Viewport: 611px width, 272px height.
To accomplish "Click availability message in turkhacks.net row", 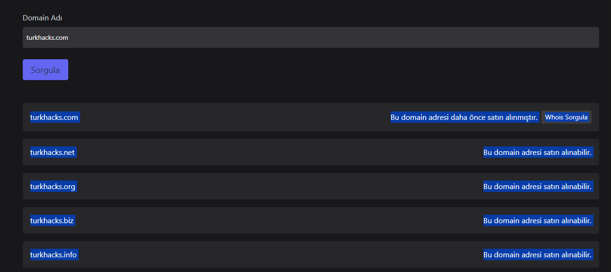I will (x=538, y=152).
